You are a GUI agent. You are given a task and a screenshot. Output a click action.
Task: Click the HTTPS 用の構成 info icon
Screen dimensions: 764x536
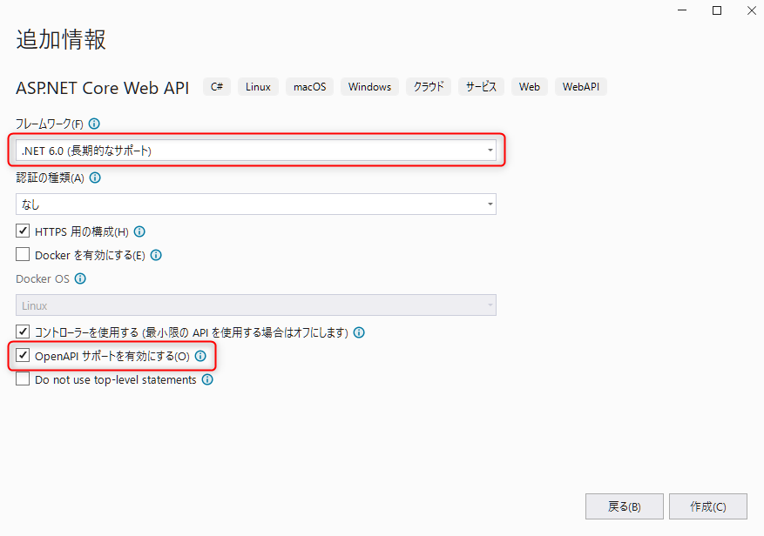[139, 231]
